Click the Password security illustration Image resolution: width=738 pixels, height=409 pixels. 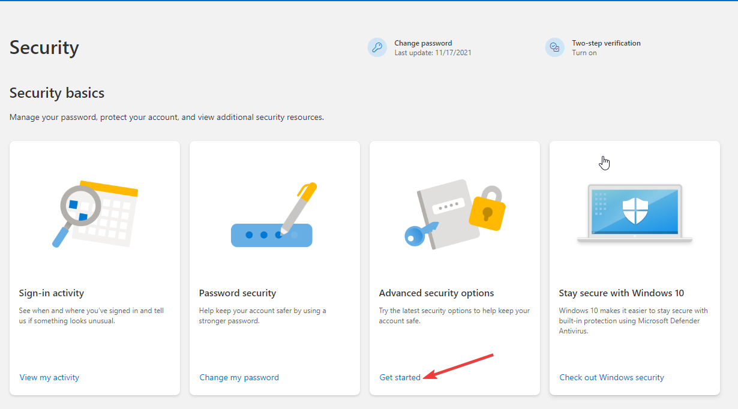click(274, 215)
